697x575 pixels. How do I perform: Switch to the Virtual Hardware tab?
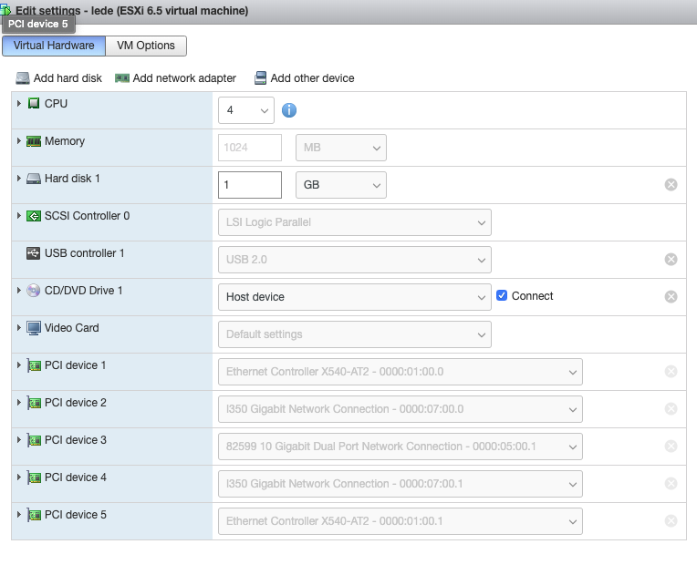point(54,46)
